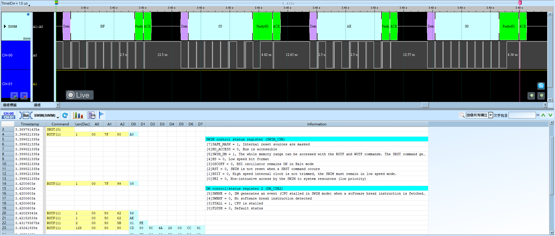Click the 12.5 us pulse-width measurement
Viewport: 555px width, 236px height.
[x=162, y=55]
